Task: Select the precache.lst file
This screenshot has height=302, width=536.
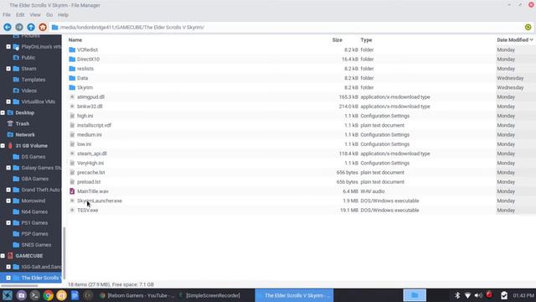Action: click(91, 173)
